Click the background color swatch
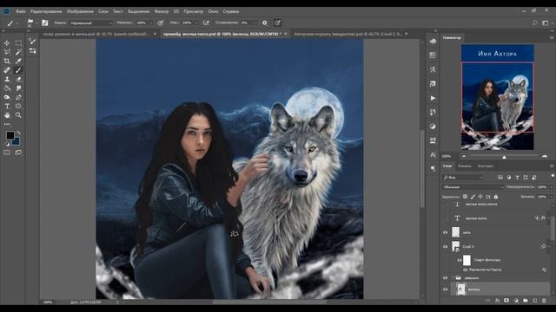 [16, 141]
